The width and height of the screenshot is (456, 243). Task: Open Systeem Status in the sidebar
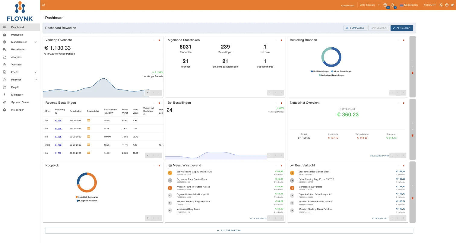[20, 102]
